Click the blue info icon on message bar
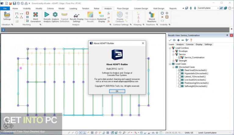Image resolution: width=234 pixels, height=135 pixels. [3, 30]
